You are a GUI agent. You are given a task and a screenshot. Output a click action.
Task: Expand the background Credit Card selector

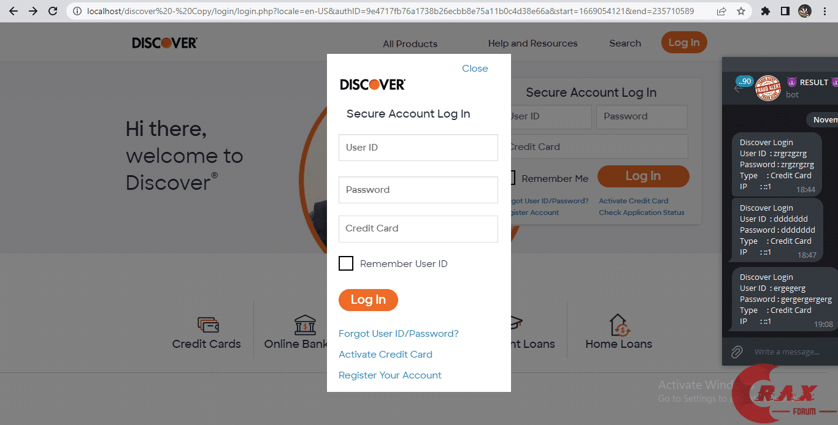pos(598,147)
